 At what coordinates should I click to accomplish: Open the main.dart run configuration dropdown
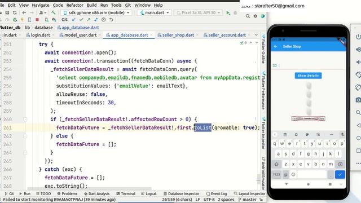click(155, 12)
